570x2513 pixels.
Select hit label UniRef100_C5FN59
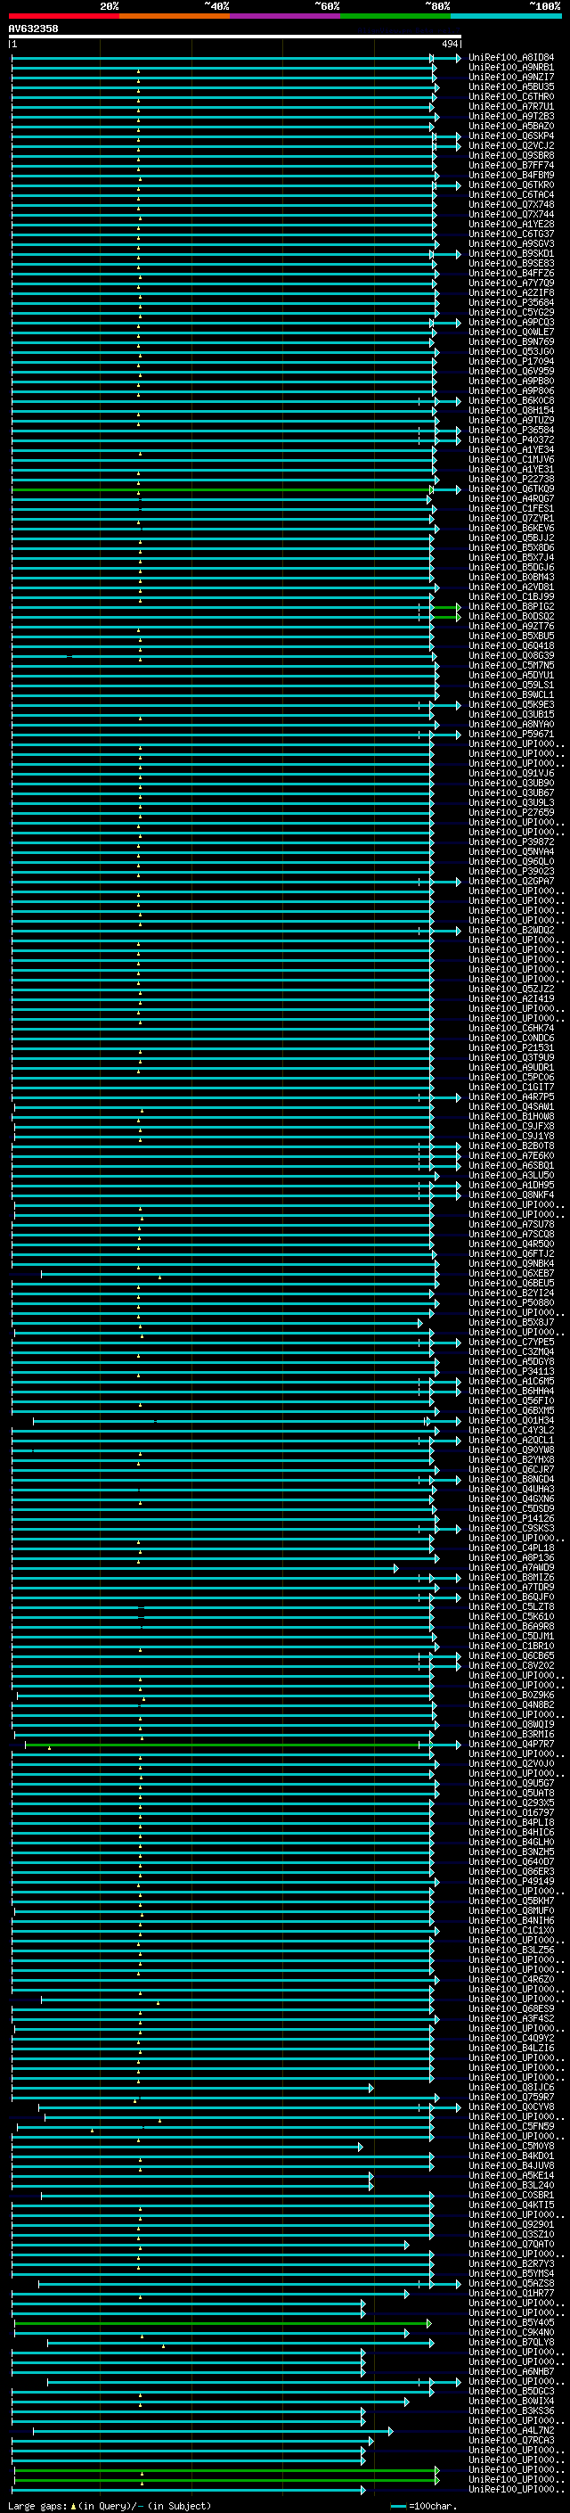[511, 2126]
